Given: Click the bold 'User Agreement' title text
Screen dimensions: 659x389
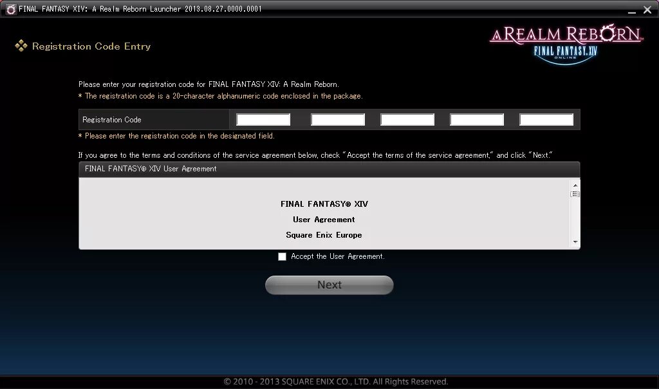Looking at the screenshot, I should pos(324,220).
